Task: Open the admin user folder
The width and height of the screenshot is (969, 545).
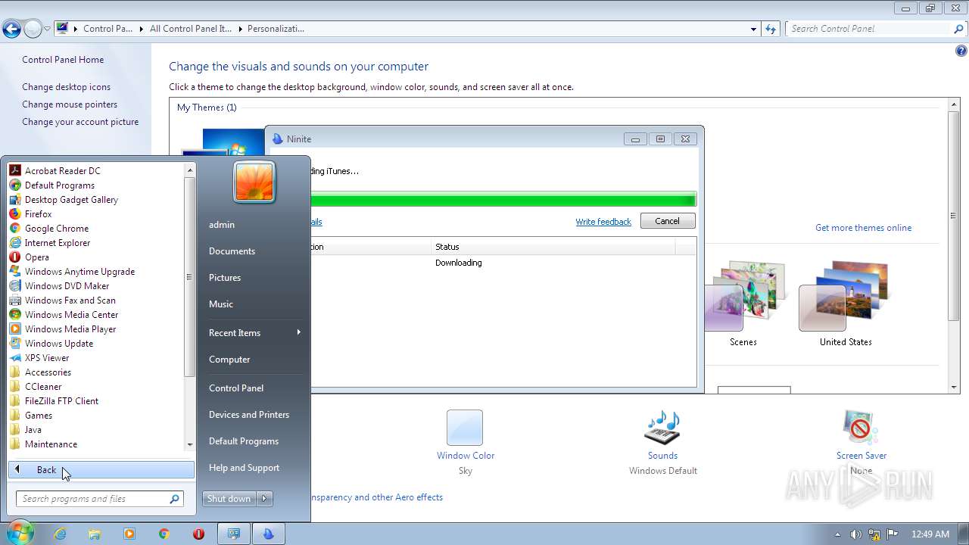Action: (x=222, y=225)
